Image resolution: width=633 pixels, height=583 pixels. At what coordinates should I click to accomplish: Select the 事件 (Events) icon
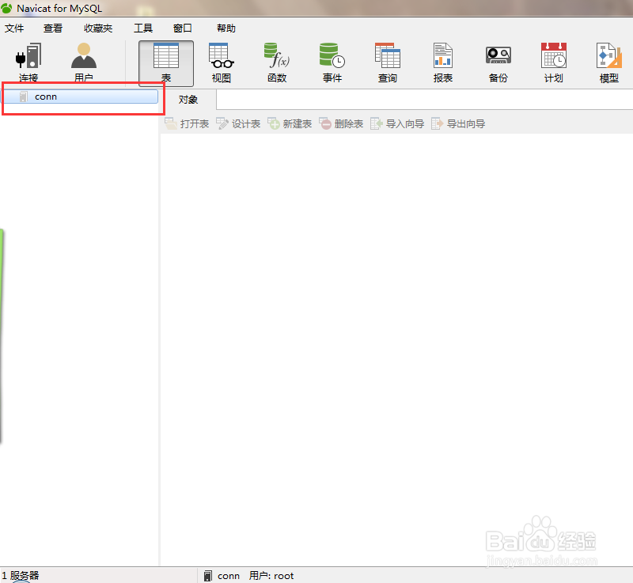click(332, 62)
